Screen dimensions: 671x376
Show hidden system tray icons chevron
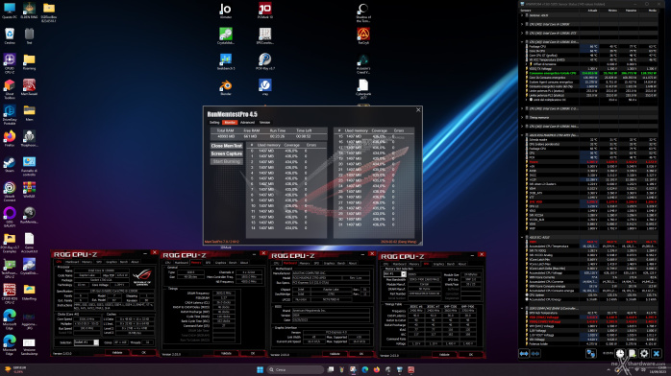(x=609, y=369)
